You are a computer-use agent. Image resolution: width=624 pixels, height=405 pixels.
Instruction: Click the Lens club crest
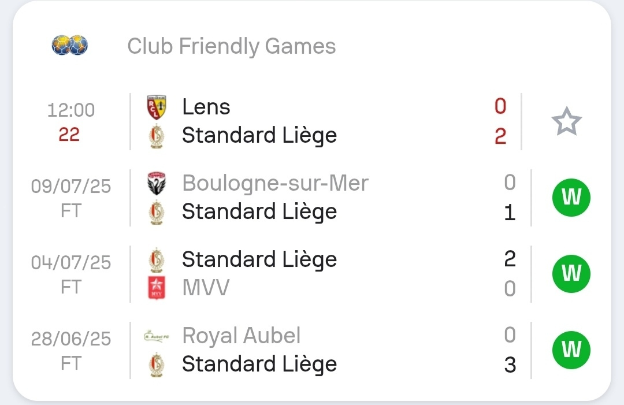(x=157, y=107)
